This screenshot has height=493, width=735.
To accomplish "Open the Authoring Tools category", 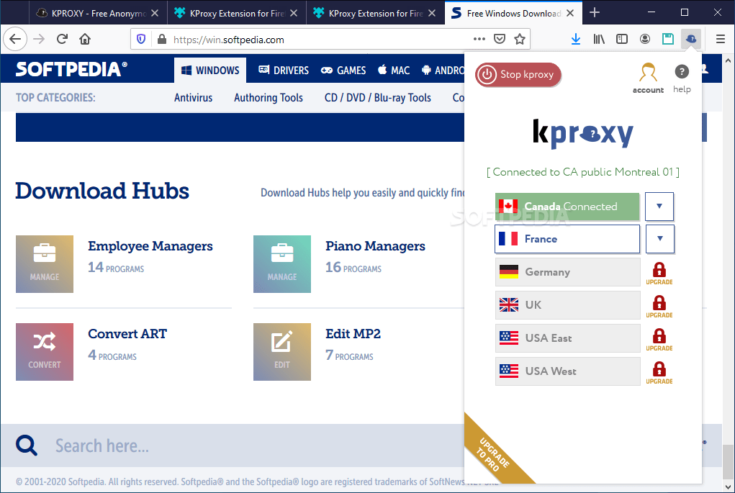I will click(268, 97).
